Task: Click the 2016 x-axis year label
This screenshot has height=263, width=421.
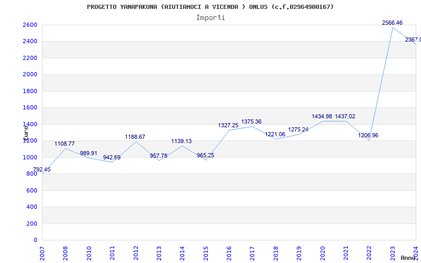Action: click(x=229, y=251)
